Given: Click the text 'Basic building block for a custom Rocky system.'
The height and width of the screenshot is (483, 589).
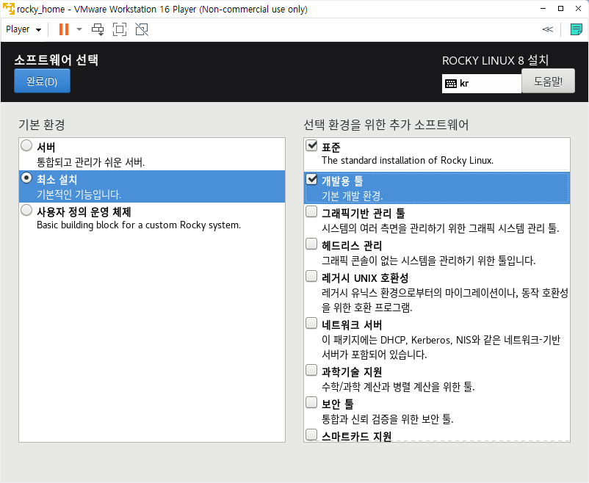Looking at the screenshot, I should pyautogui.click(x=139, y=225).
